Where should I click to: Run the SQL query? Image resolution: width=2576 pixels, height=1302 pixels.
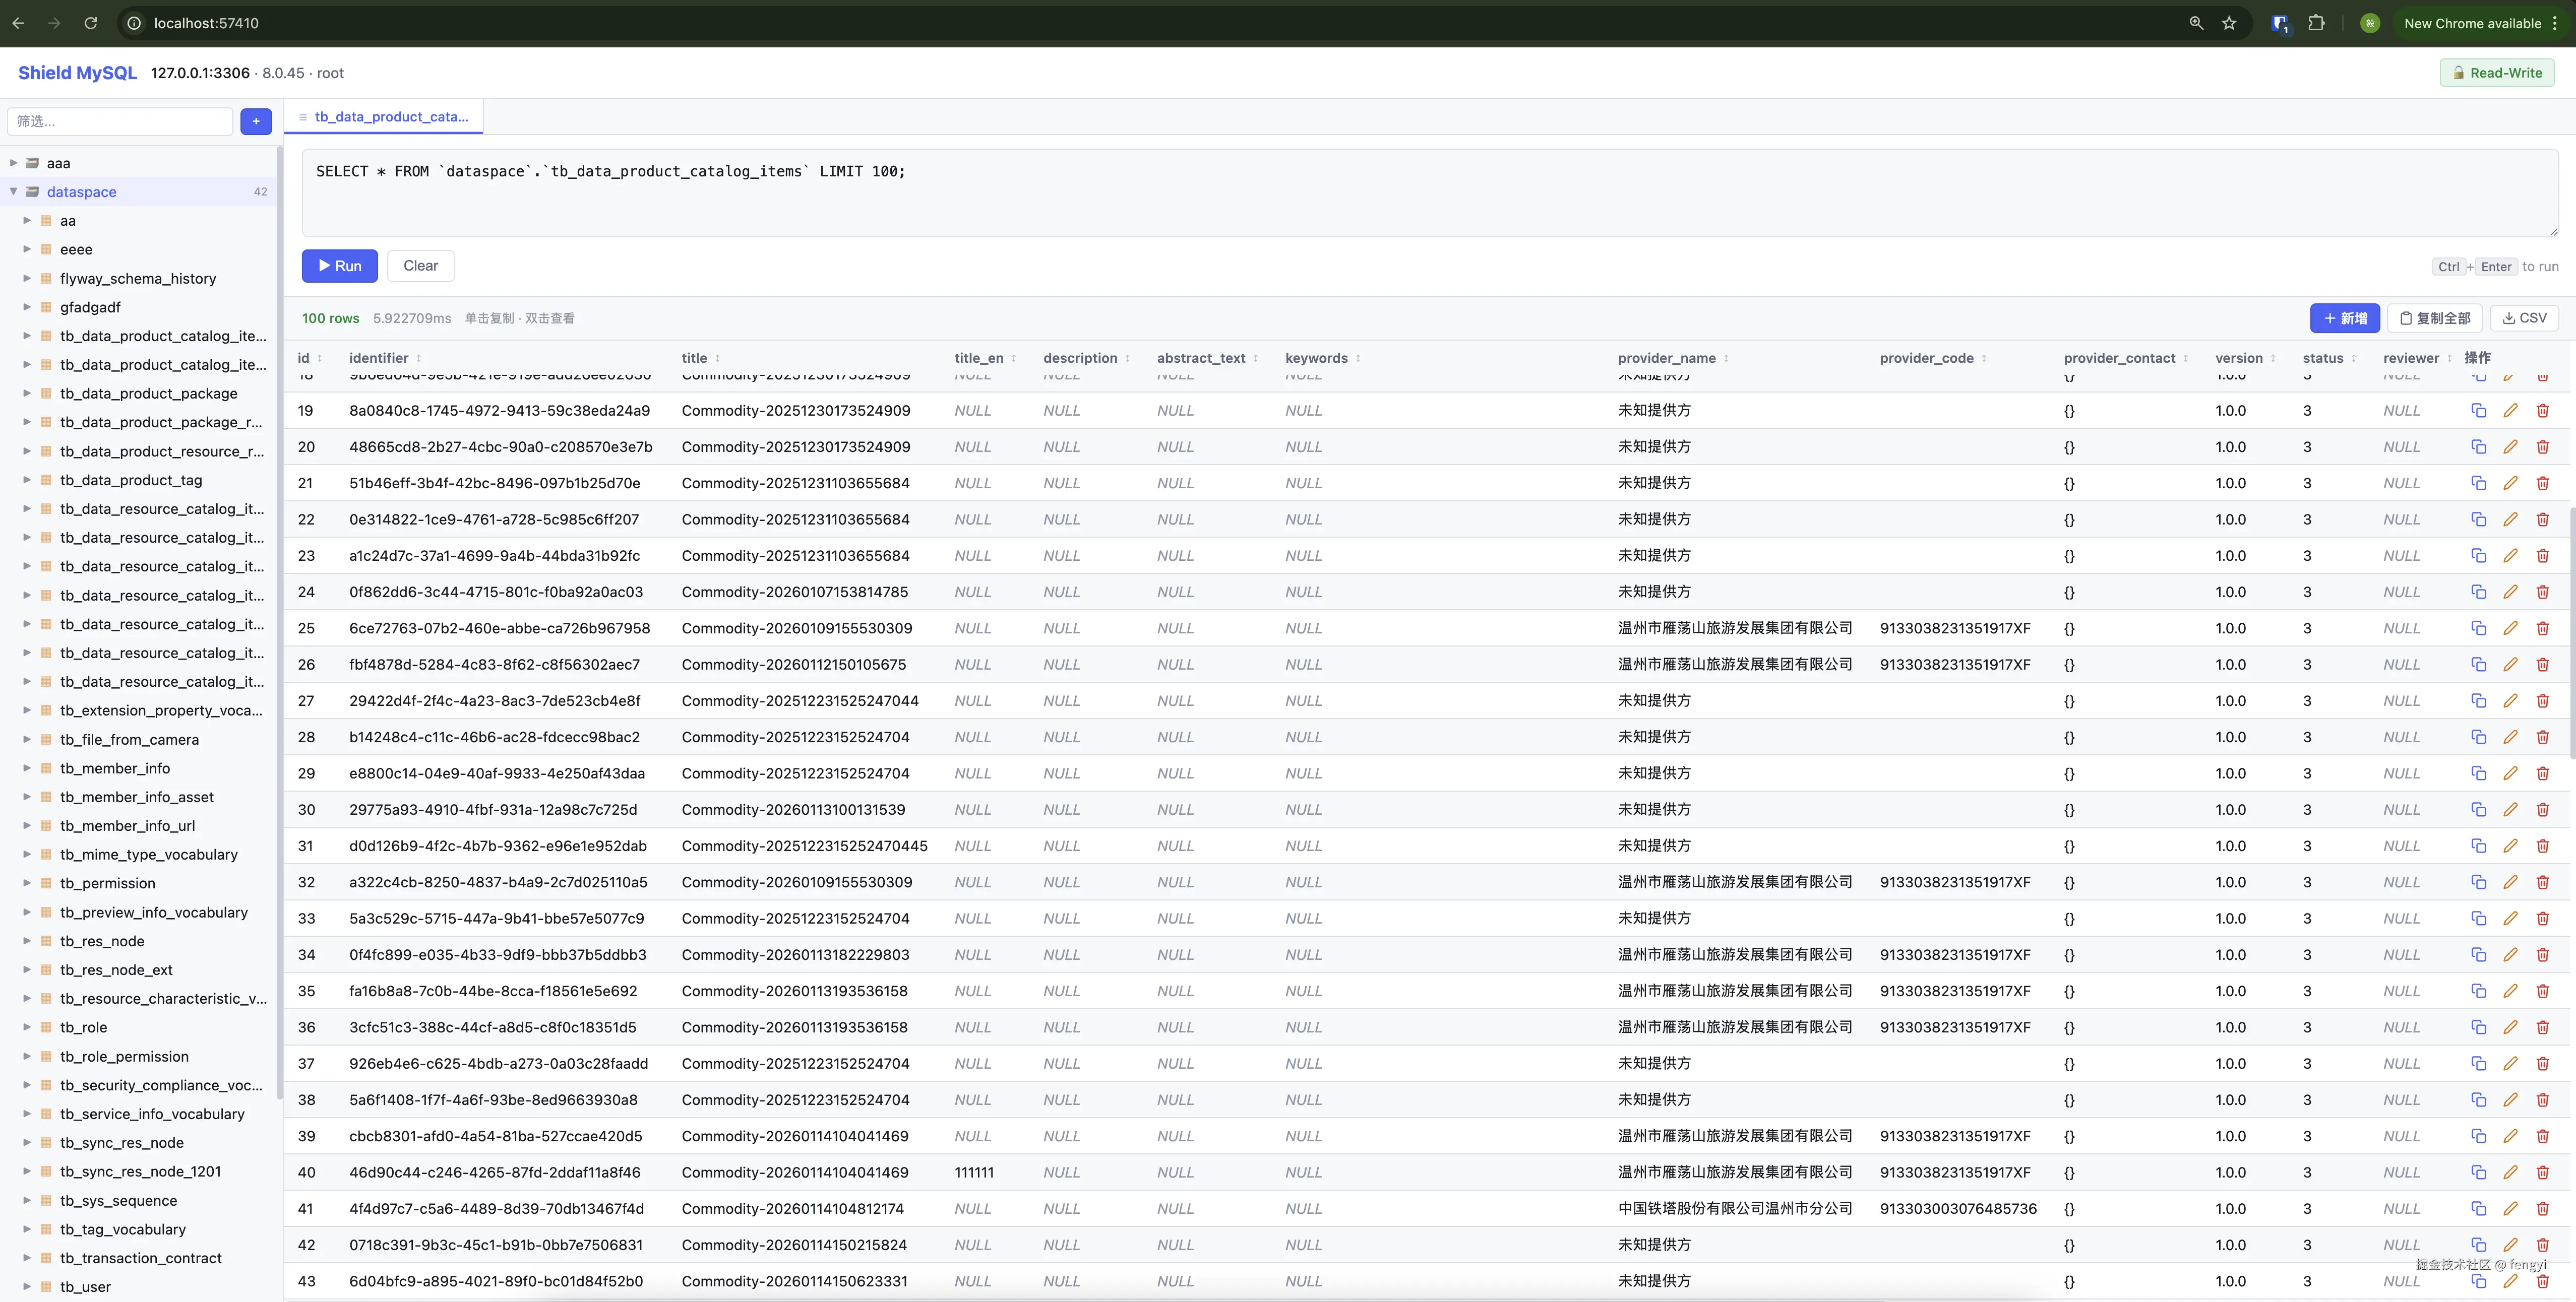point(340,266)
